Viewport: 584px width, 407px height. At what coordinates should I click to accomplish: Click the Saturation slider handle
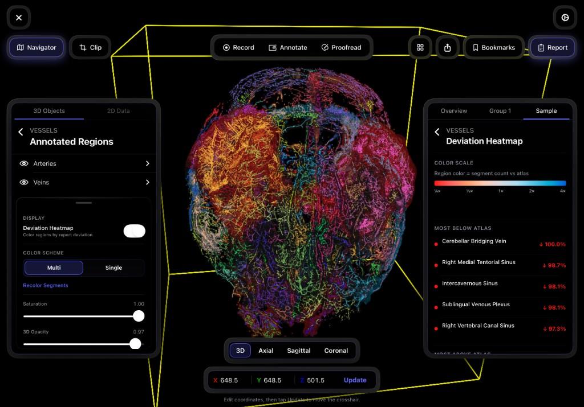[139, 316]
